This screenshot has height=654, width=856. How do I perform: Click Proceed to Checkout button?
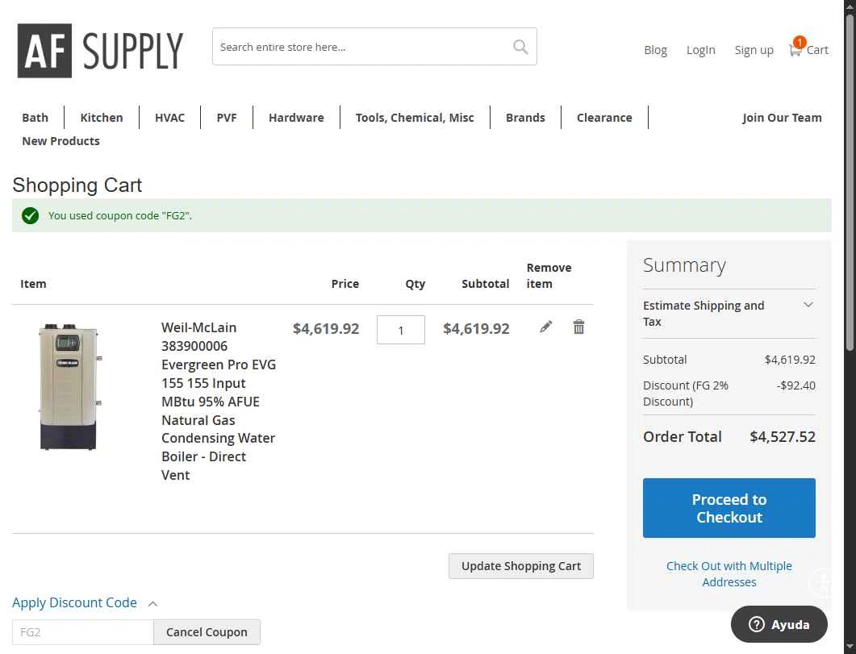click(x=729, y=508)
